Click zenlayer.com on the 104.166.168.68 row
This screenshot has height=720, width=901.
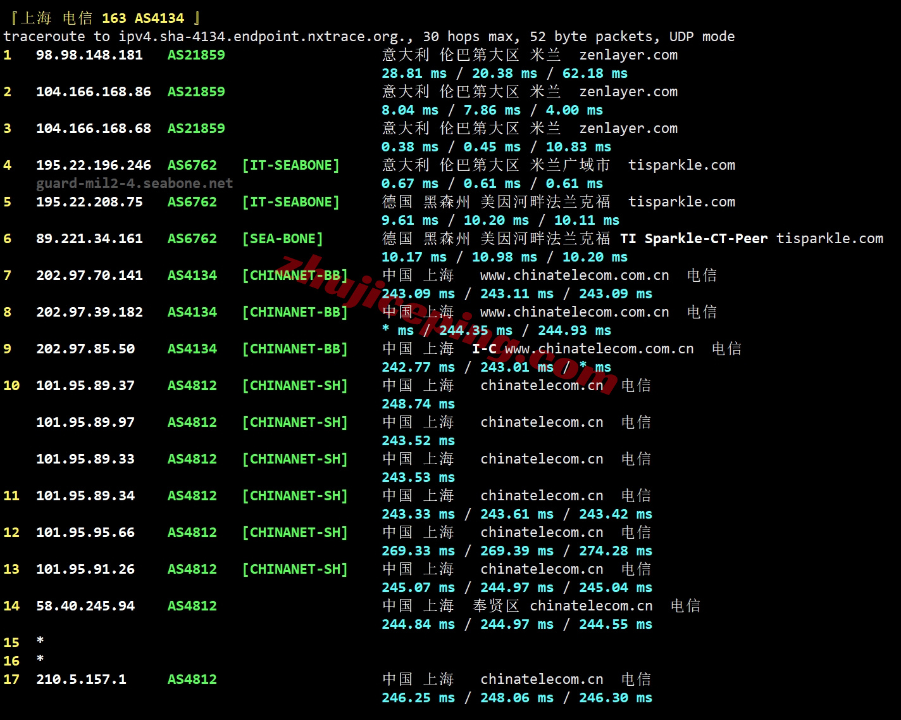coord(628,129)
